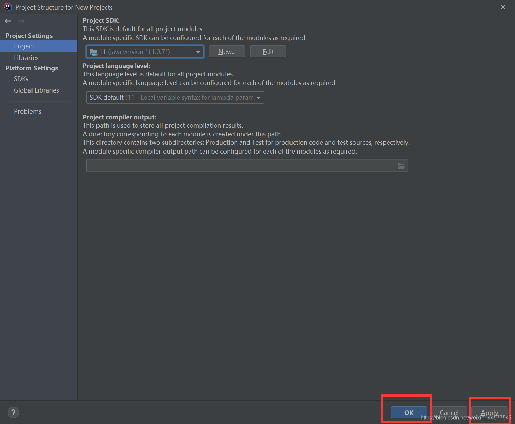Click the Cancel button
Screen dimensions: 515x424
tap(449, 413)
